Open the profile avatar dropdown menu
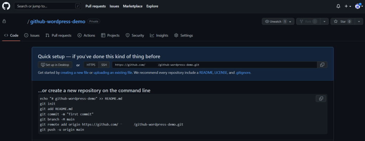The width and height of the screenshot is (365, 141). [x=359, y=6]
